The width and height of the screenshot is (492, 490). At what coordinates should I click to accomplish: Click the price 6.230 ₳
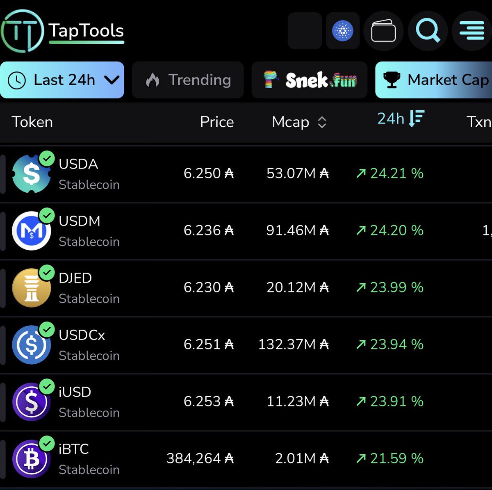(x=209, y=287)
